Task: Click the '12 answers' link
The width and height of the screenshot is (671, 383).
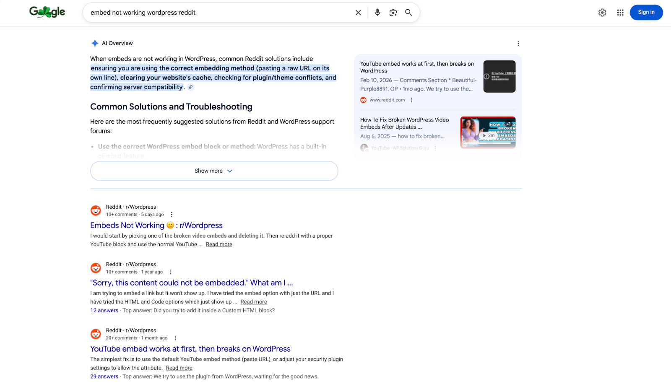Action: tap(104, 310)
